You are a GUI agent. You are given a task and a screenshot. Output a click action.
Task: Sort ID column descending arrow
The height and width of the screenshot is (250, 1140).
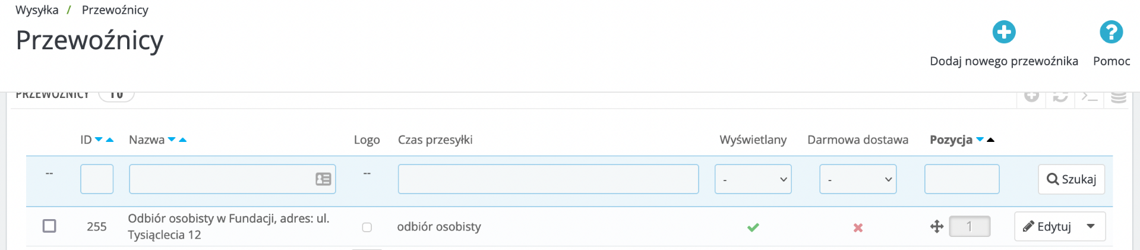pyautogui.click(x=99, y=140)
